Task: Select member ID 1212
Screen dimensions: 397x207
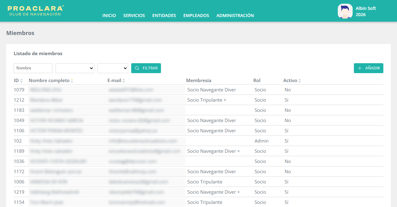Action: [19, 100]
